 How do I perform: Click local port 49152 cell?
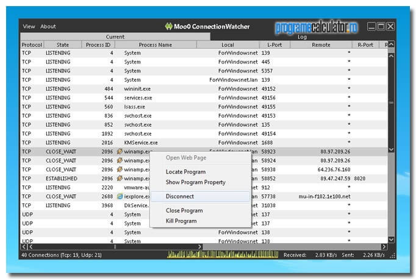coord(268,89)
